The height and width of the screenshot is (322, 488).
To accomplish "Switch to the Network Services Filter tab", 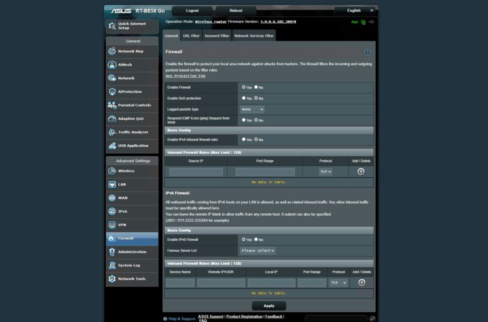I will [x=254, y=36].
